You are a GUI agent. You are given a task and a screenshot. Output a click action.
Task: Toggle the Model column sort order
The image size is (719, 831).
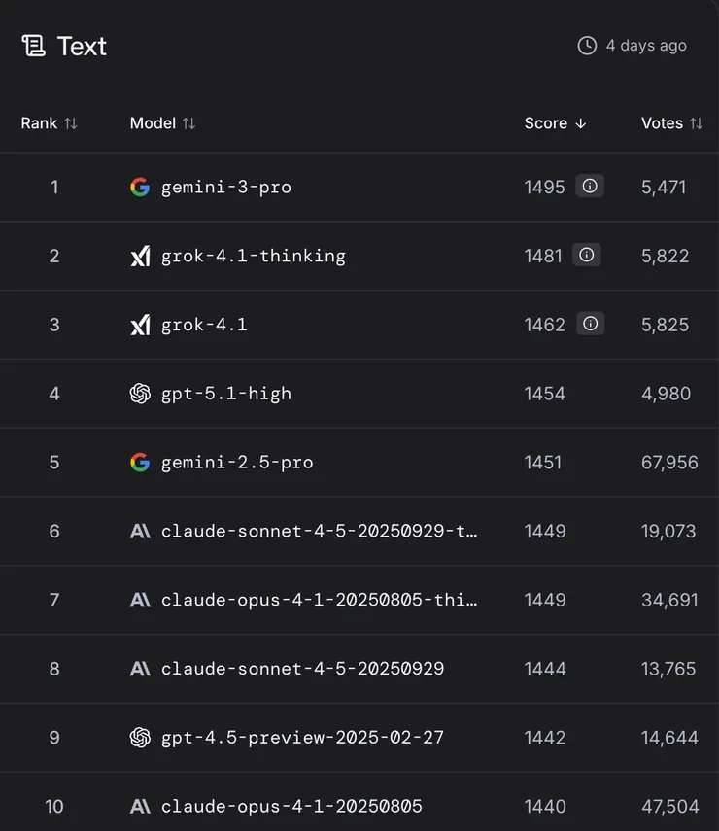tap(162, 123)
